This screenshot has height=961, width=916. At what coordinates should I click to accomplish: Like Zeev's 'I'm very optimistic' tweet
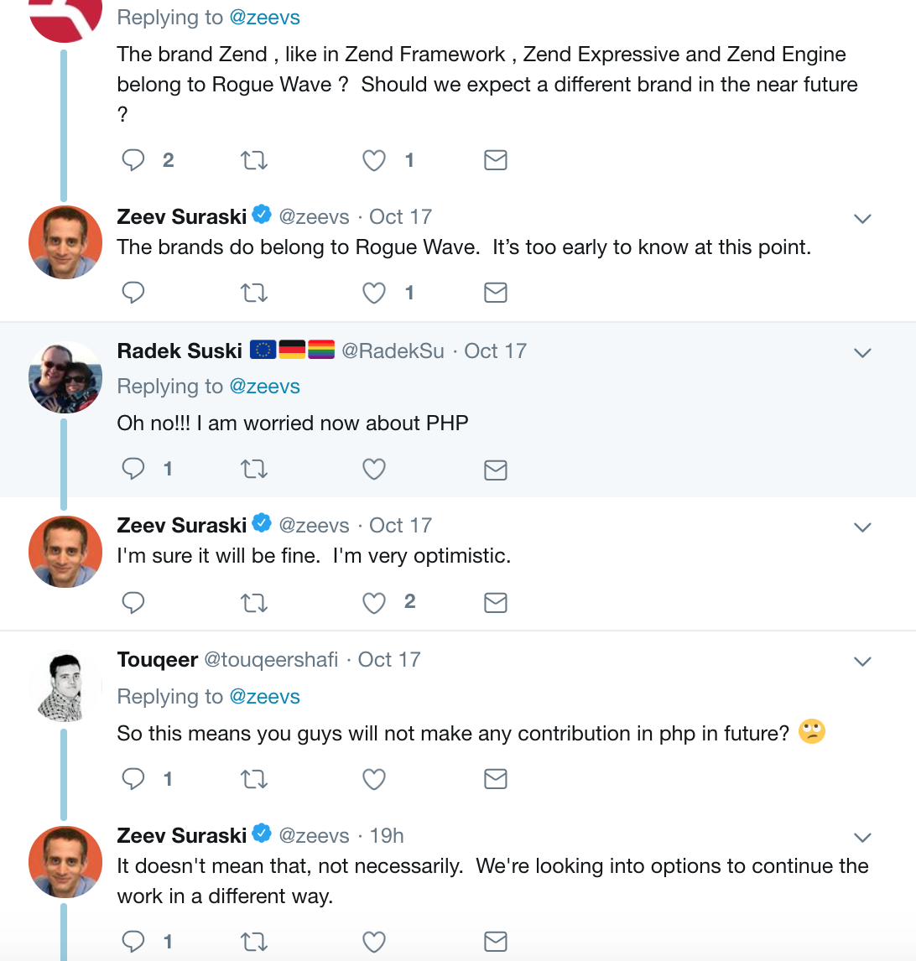click(374, 602)
